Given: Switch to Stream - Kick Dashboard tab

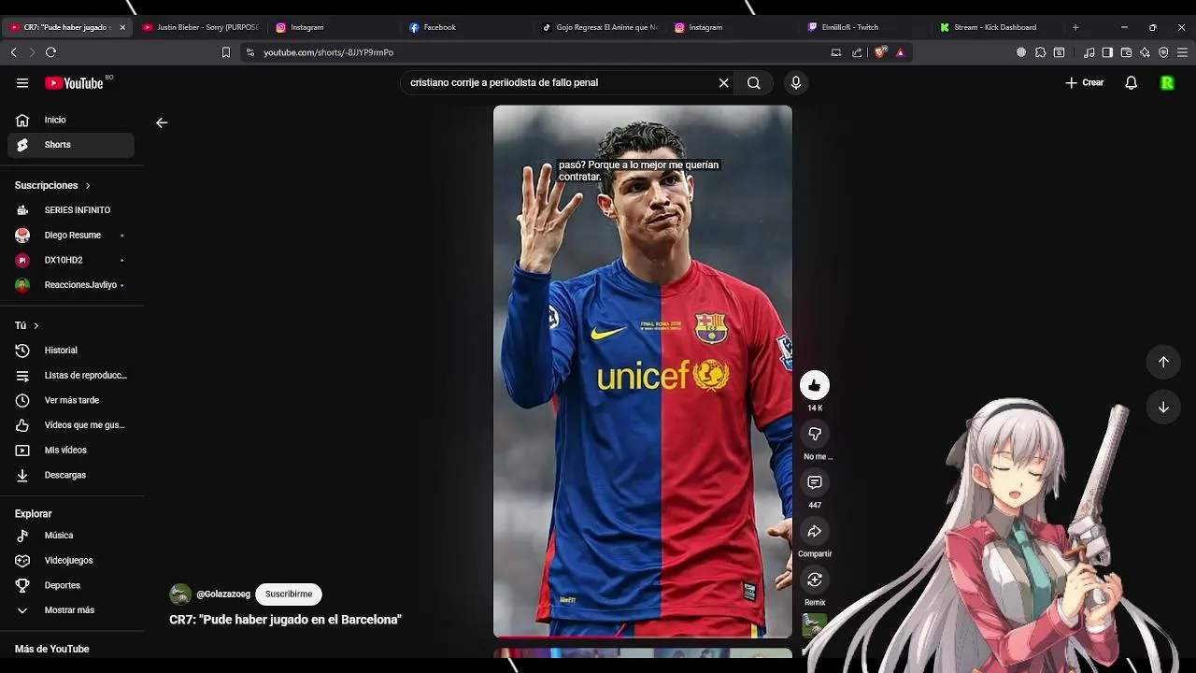Looking at the screenshot, I should [x=1000, y=27].
